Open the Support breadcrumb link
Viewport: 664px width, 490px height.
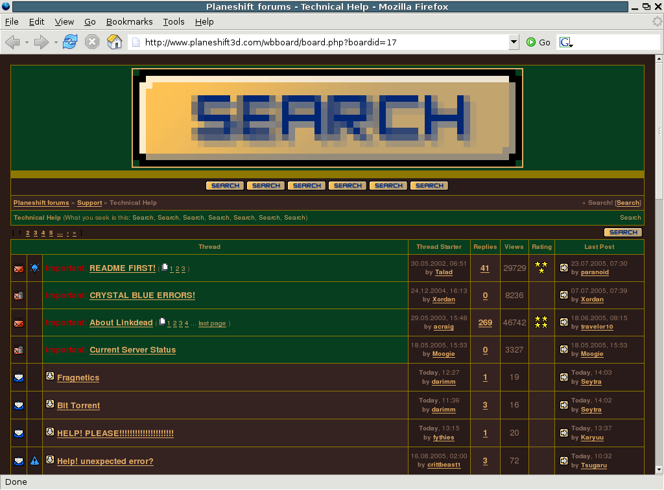[89, 203]
